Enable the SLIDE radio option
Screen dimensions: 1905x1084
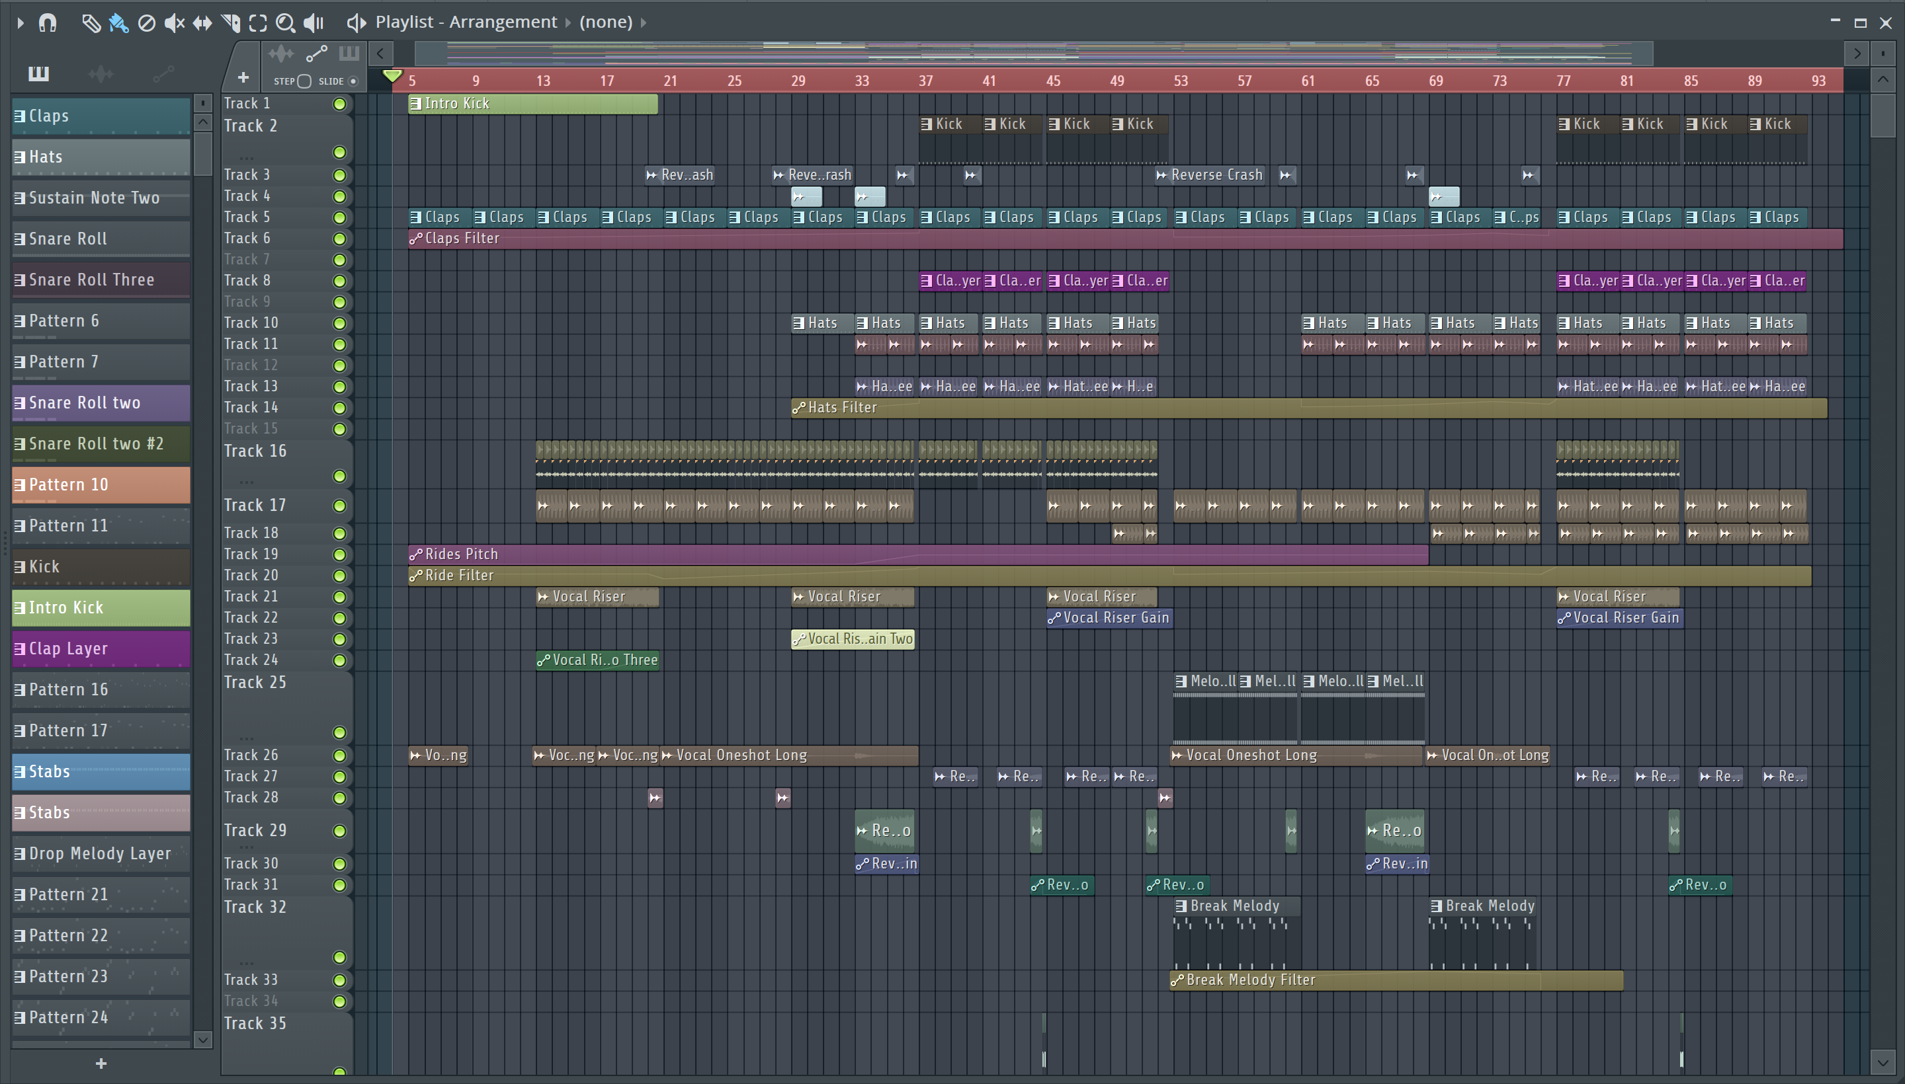pyautogui.click(x=353, y=81)
